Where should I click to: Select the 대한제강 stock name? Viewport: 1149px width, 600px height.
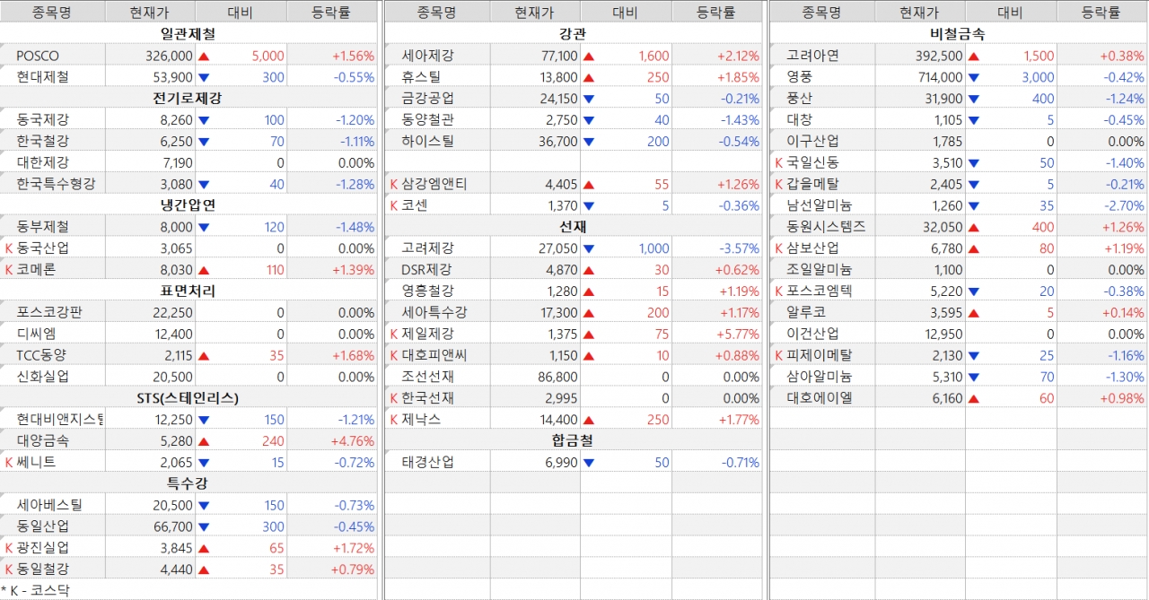(42, 162)
